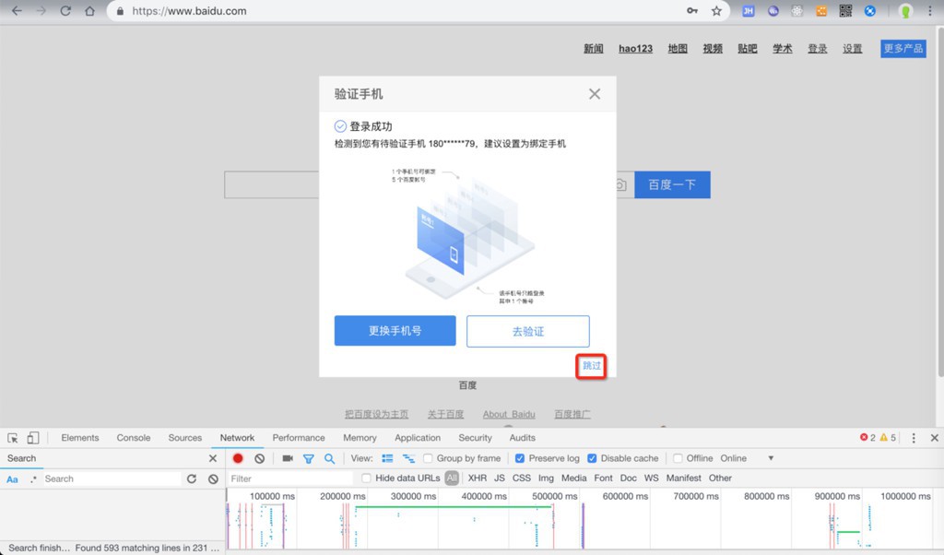Go to the browser home page icon

[x=89, y=11]
